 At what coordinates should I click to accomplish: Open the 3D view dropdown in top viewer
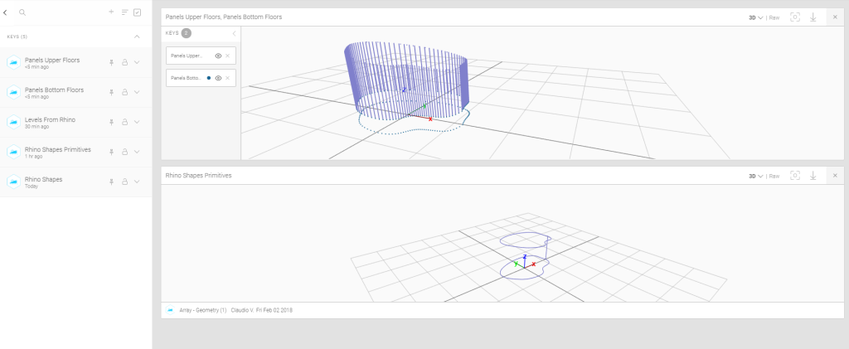(x=755, y=17)
